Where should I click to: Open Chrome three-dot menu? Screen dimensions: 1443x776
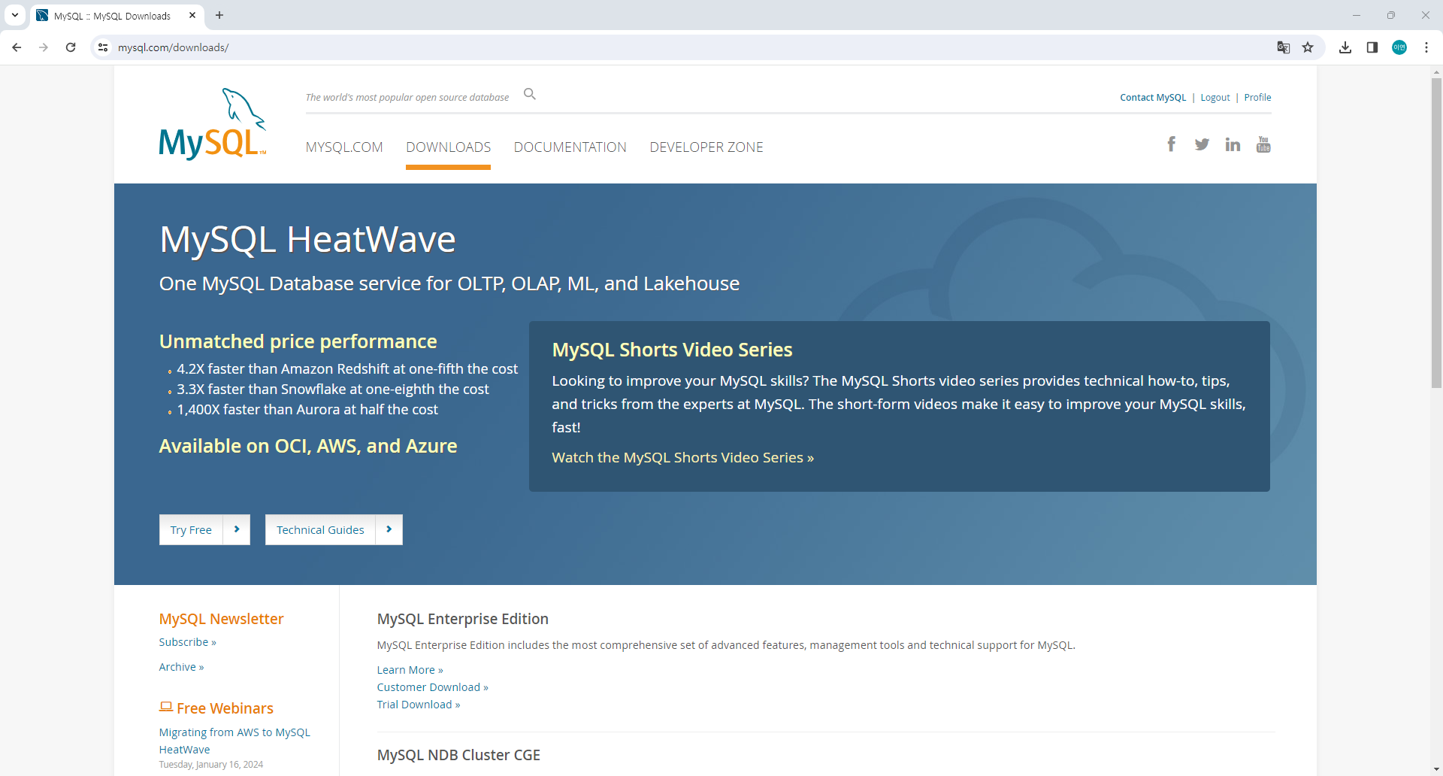pos(1426,47)
